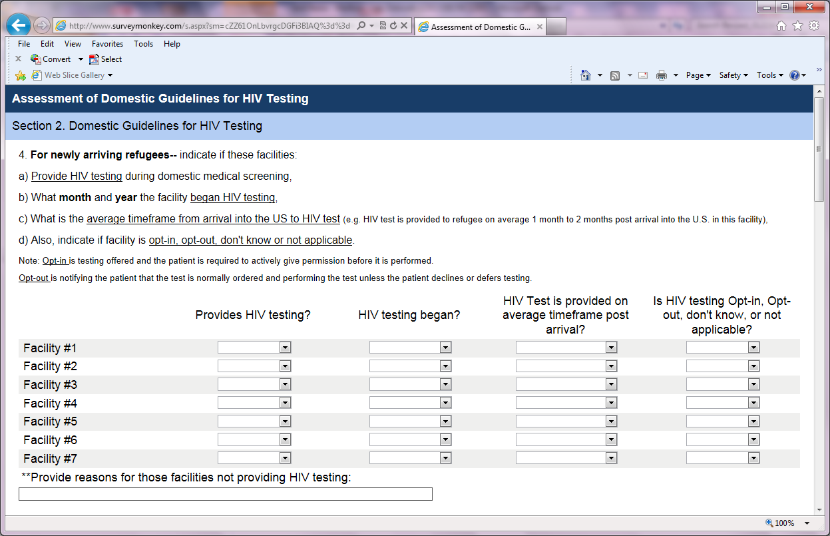Click the gear settings icon
Screen dimensions: 830x536
[x=814, y=26]
